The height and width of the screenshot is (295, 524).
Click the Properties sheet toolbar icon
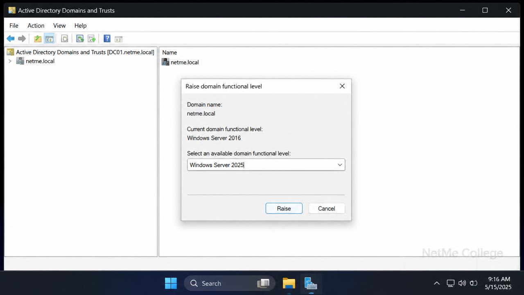pos(65,39)
